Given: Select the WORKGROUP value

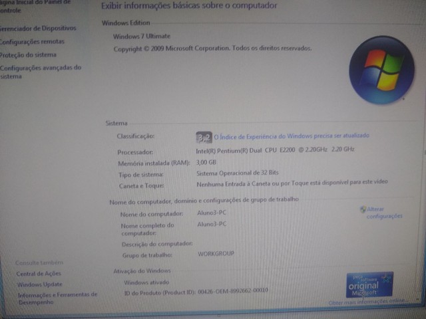Looking at the screenshot, I should coord(216,254).
